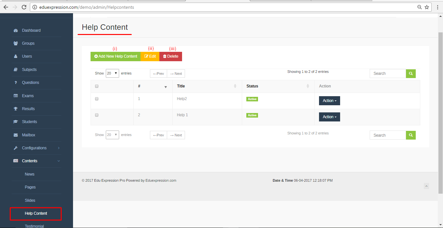Click the bottom Prev pagination button

point(158,135)
